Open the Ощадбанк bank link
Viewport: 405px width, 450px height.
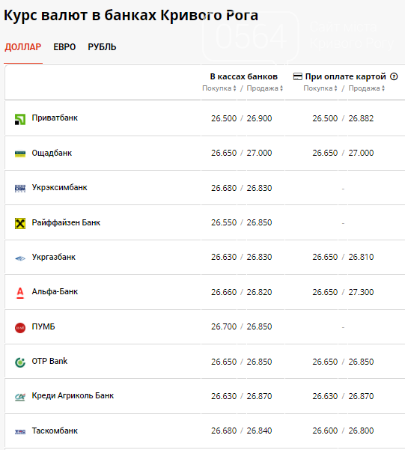(x=52, y=153)
